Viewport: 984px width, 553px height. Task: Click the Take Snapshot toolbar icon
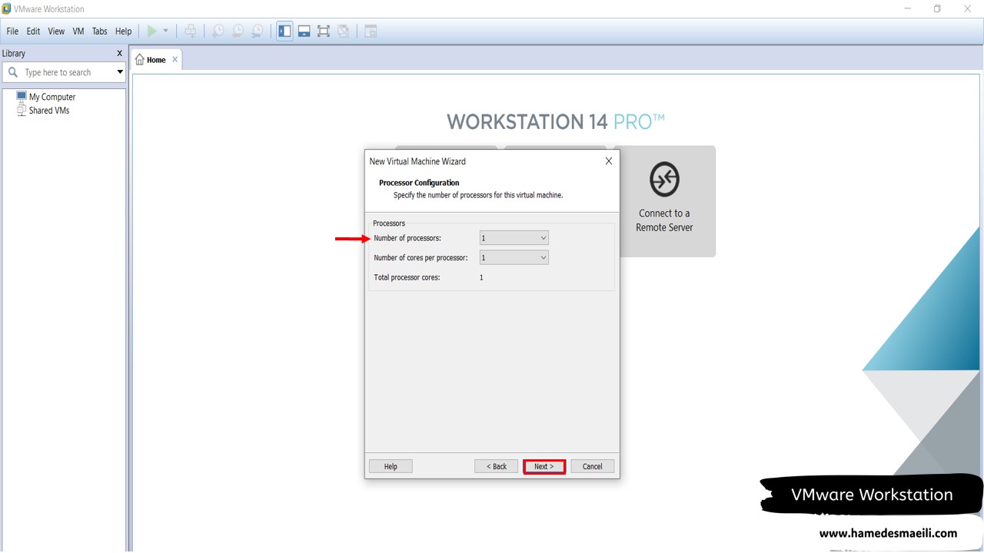point(218,31)
